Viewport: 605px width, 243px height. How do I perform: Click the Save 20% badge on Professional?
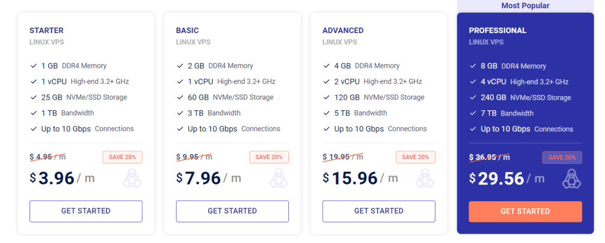point(562,157)
